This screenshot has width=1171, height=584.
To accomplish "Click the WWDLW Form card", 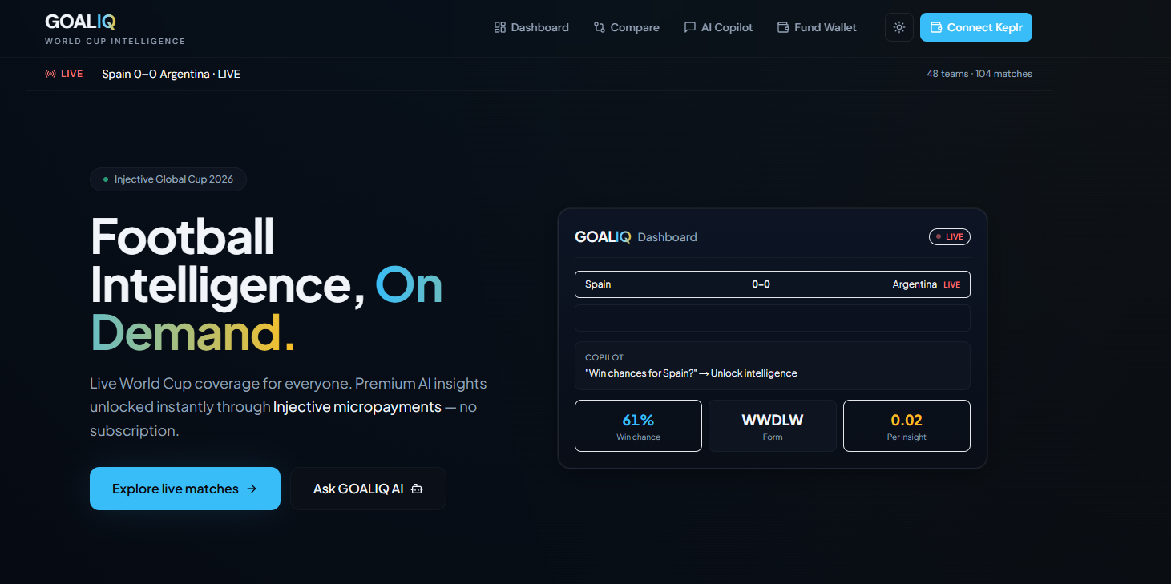I will (773, 426).
